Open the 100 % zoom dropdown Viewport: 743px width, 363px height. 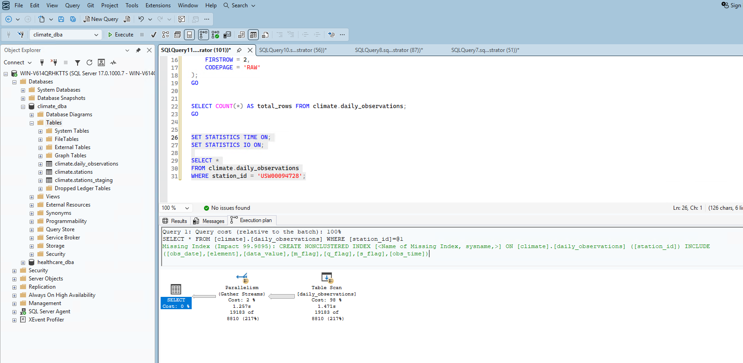[187, 208]
